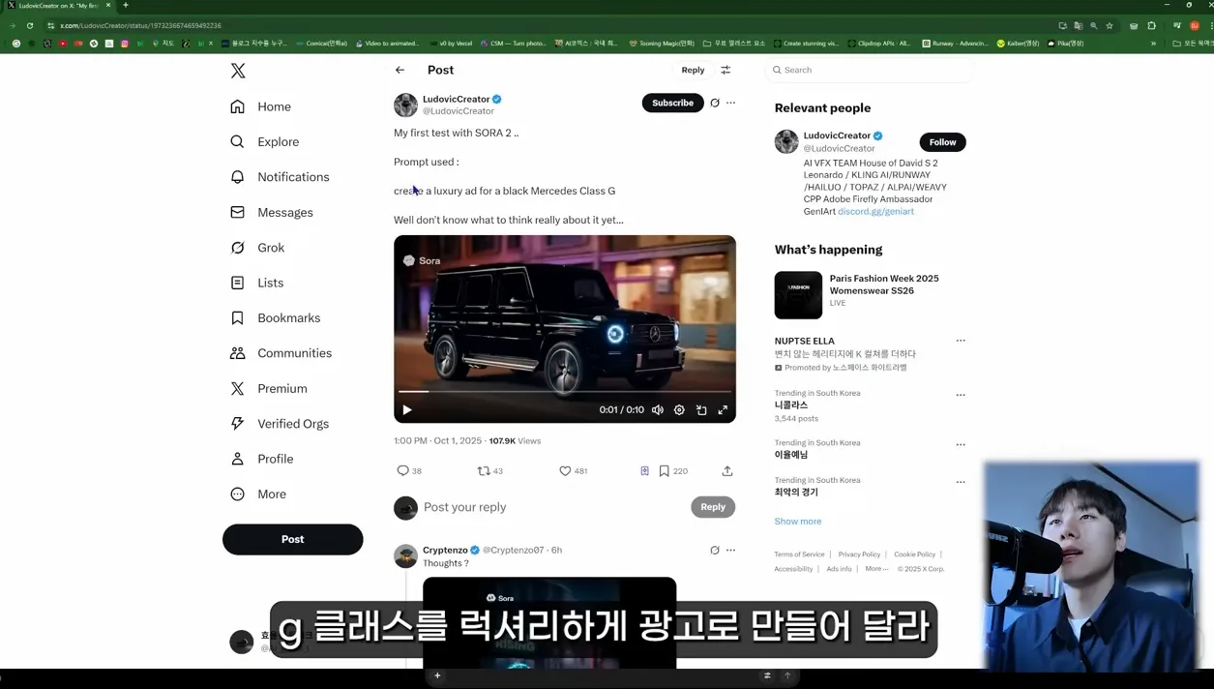Open more options for NUPTSE ELLA promotion
The image size is (1214, 689).
(x=961, y=341)
